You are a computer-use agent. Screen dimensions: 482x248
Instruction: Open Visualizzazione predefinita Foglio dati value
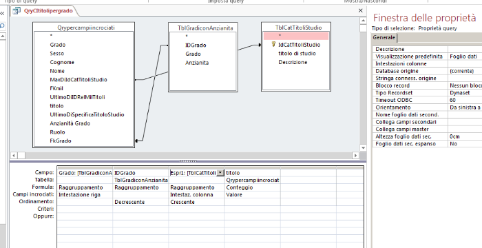[x=465, y=56]
